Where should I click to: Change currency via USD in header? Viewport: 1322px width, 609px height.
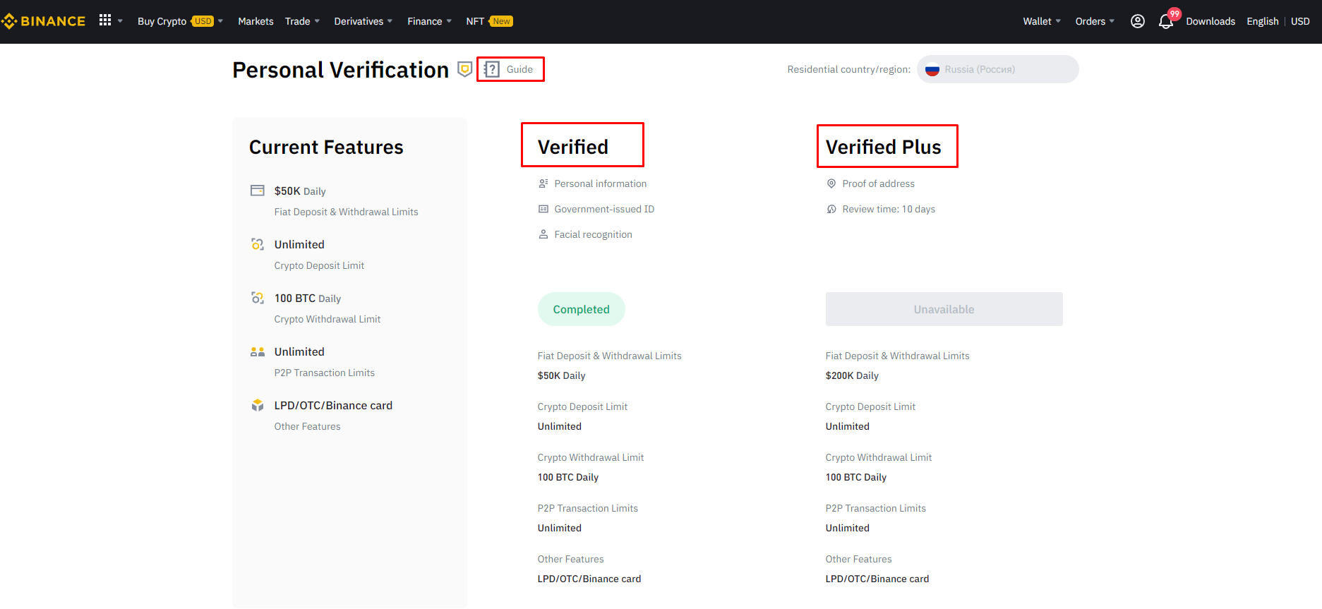(x=1300, y=21)
